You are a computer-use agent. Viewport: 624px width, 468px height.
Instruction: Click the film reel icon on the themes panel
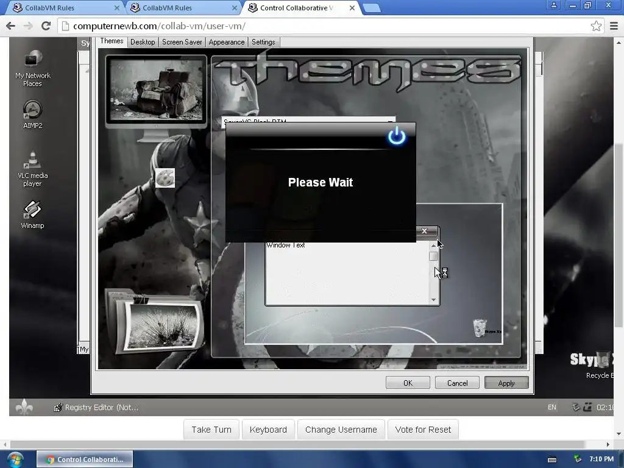165,178
